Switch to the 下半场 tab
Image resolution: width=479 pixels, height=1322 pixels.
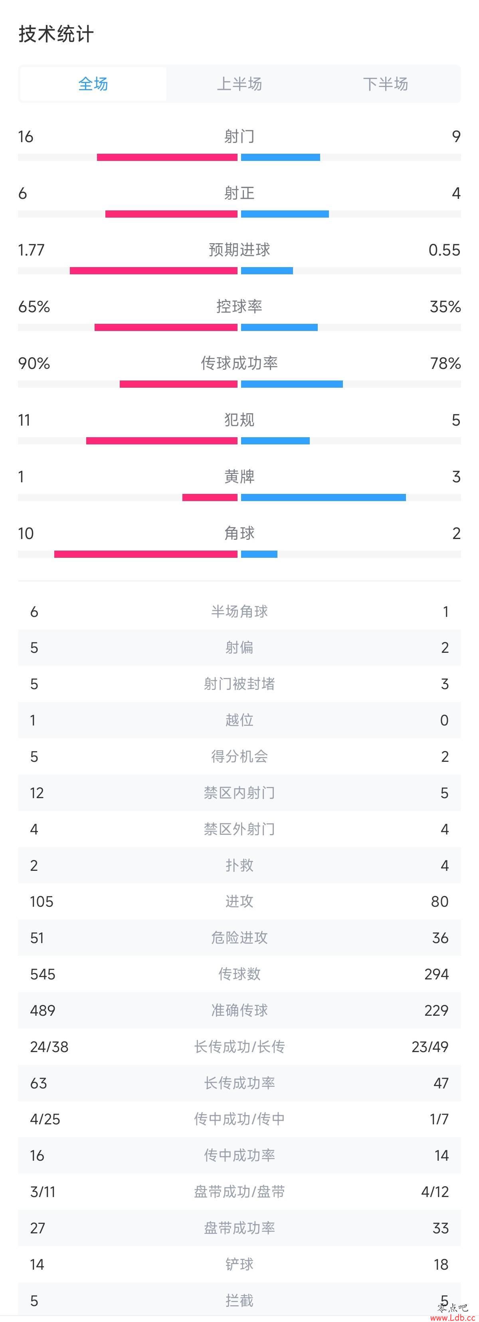click(x=386, y=84)
